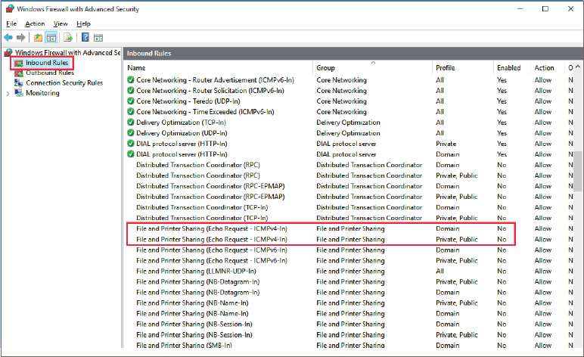The height and width of the screenshot is (357, 584).
Task: Click green check beside DIAL protocol server Domain rule
Action: [130, 154]
